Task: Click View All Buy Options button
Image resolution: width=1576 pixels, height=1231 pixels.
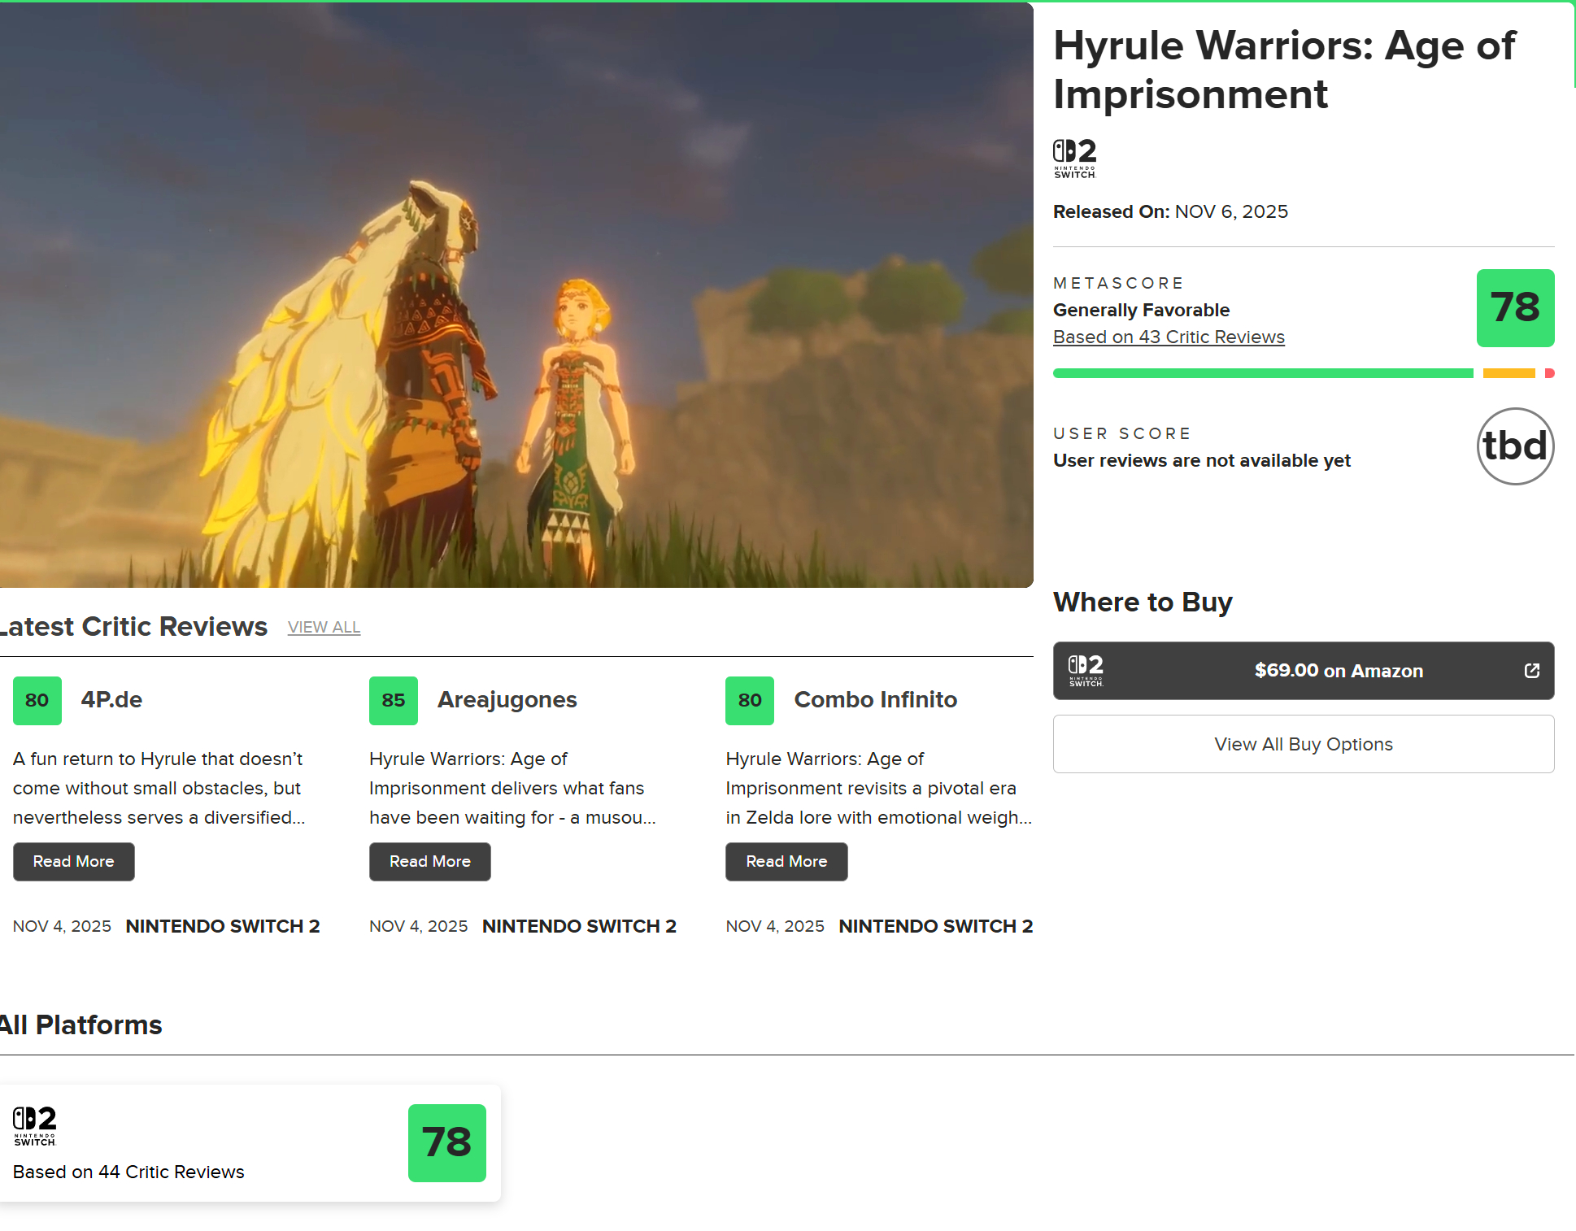Action: point(1303,744)
